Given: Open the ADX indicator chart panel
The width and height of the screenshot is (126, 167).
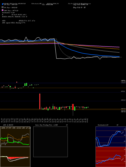Looking at the screenshot, I should pyautogui.click(x=15, y=137).
